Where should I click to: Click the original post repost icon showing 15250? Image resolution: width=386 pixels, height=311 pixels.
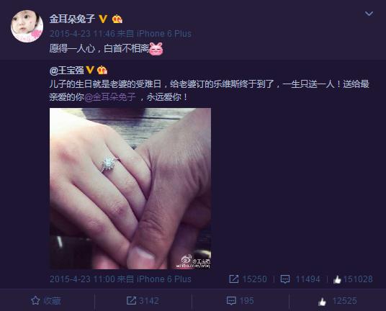click(248, 279)
